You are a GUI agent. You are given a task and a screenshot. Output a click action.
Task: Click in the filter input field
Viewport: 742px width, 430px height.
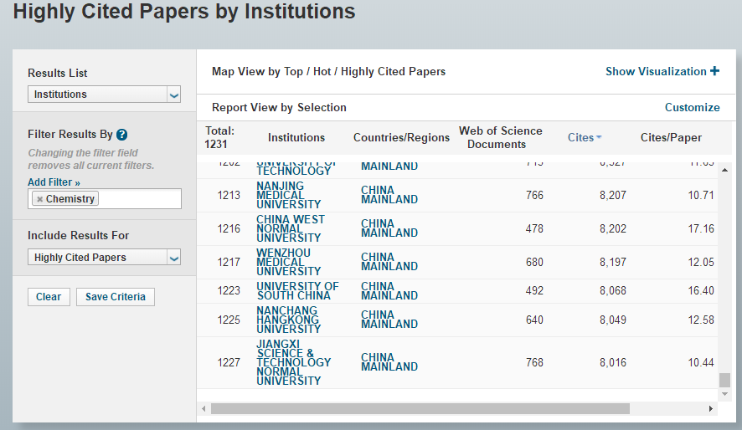[138, 199]
